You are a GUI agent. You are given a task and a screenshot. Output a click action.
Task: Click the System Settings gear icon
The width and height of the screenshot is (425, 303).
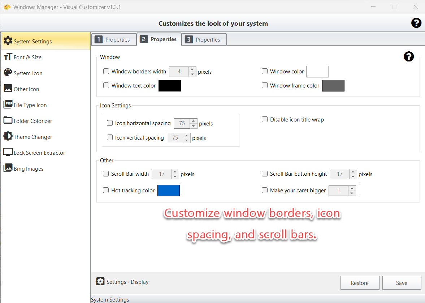[x=8, y=41]
